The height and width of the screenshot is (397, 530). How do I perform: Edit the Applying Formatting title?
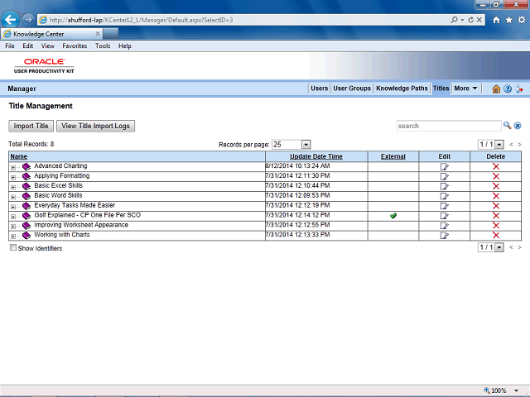coord(444,176)
